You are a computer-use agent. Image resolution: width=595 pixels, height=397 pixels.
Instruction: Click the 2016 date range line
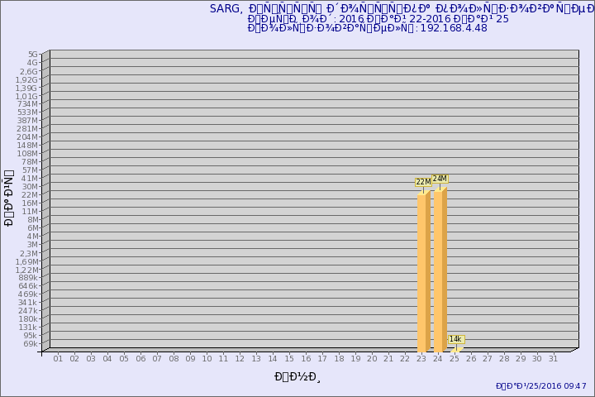coord(378,19)
